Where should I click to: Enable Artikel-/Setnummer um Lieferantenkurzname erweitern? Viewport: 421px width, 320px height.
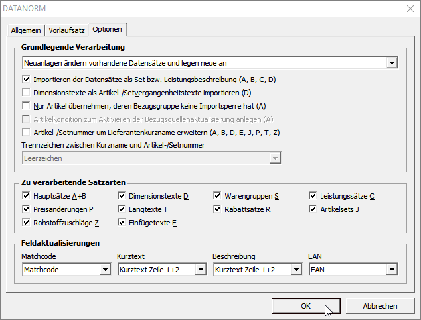(26, 133)
